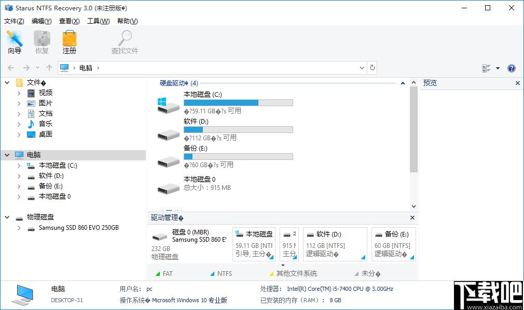
Task: Select 软件 (D:) in tree
Action: click(x=51, y=175)
